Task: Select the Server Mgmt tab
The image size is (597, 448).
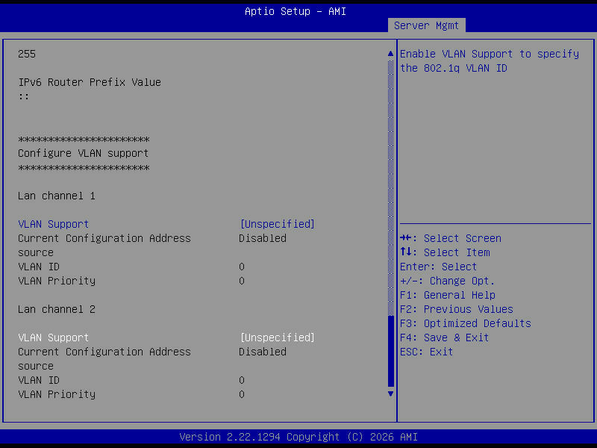Action: pos(426,25)
